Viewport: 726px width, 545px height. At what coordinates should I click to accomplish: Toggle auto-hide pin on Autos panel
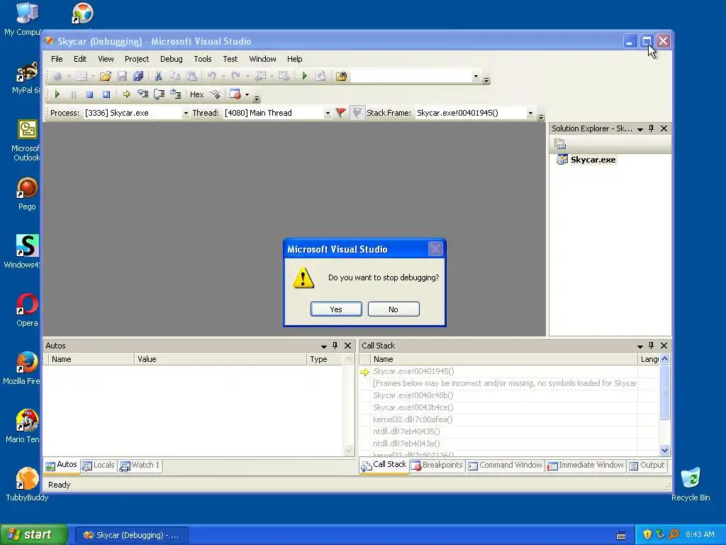(335, 346)
